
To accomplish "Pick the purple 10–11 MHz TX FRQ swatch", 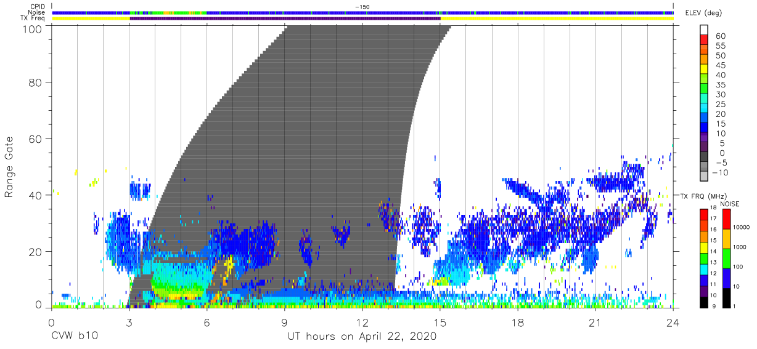I will [x=704, y=291].
